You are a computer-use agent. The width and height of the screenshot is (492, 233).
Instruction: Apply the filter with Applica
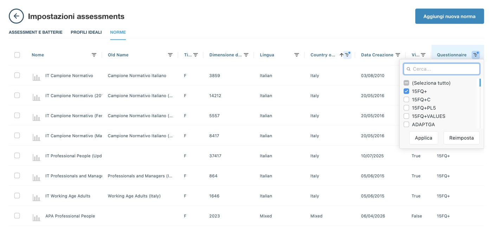pyautogui.click(x=423, y=138)
